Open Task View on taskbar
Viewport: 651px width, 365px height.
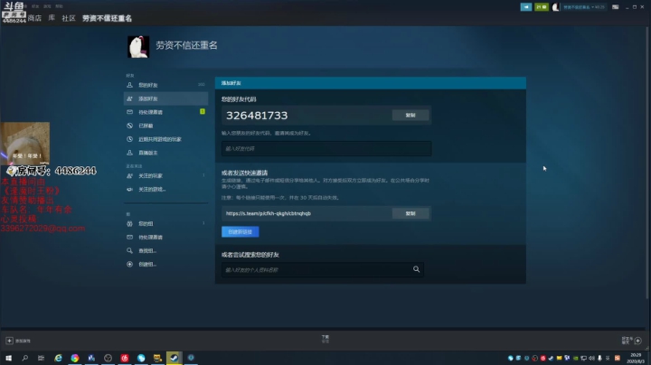41,358
